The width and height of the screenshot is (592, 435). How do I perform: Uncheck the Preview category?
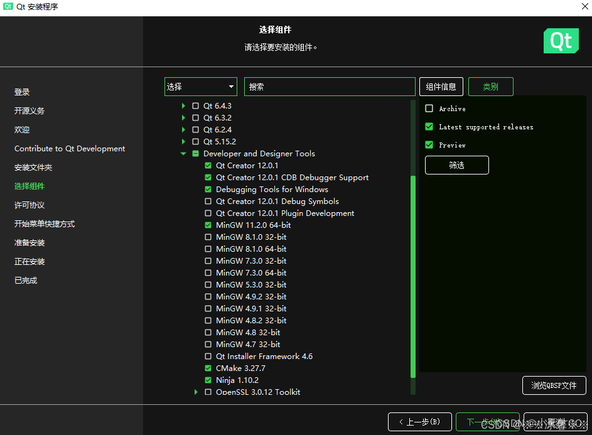pyautogui.click(x=429, y=144)
